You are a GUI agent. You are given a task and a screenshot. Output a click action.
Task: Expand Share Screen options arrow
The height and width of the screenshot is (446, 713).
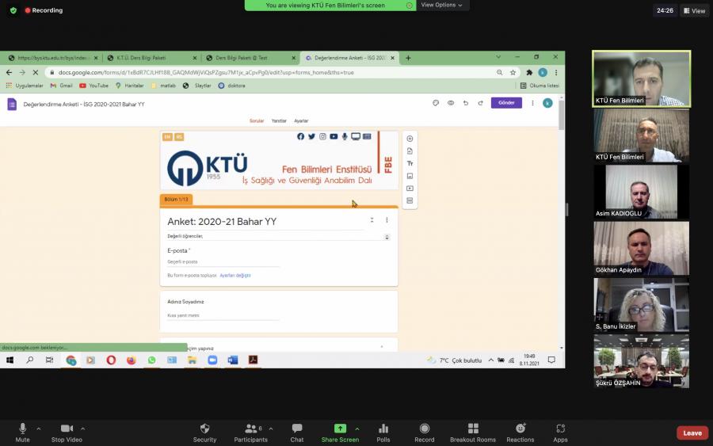[357, 429]
